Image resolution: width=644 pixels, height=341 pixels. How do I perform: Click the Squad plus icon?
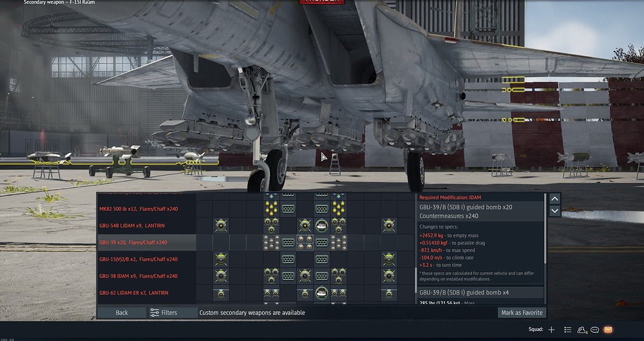click(x=551, y=329)
